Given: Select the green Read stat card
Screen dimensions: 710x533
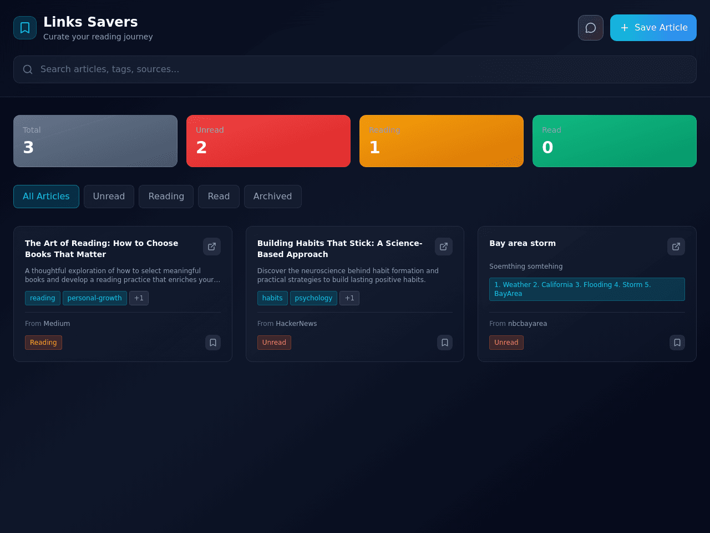Looking at the screenshot, I should click(615, 141).
